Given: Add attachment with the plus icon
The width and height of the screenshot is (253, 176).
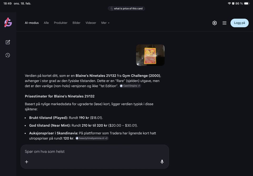Looking at the screenshot, I should (27, 162).
